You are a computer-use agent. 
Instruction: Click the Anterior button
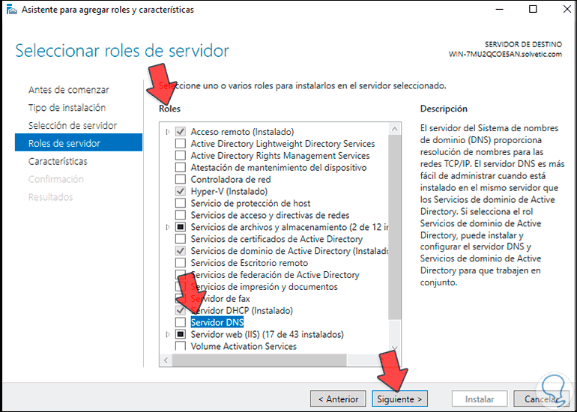click(338, 399)
